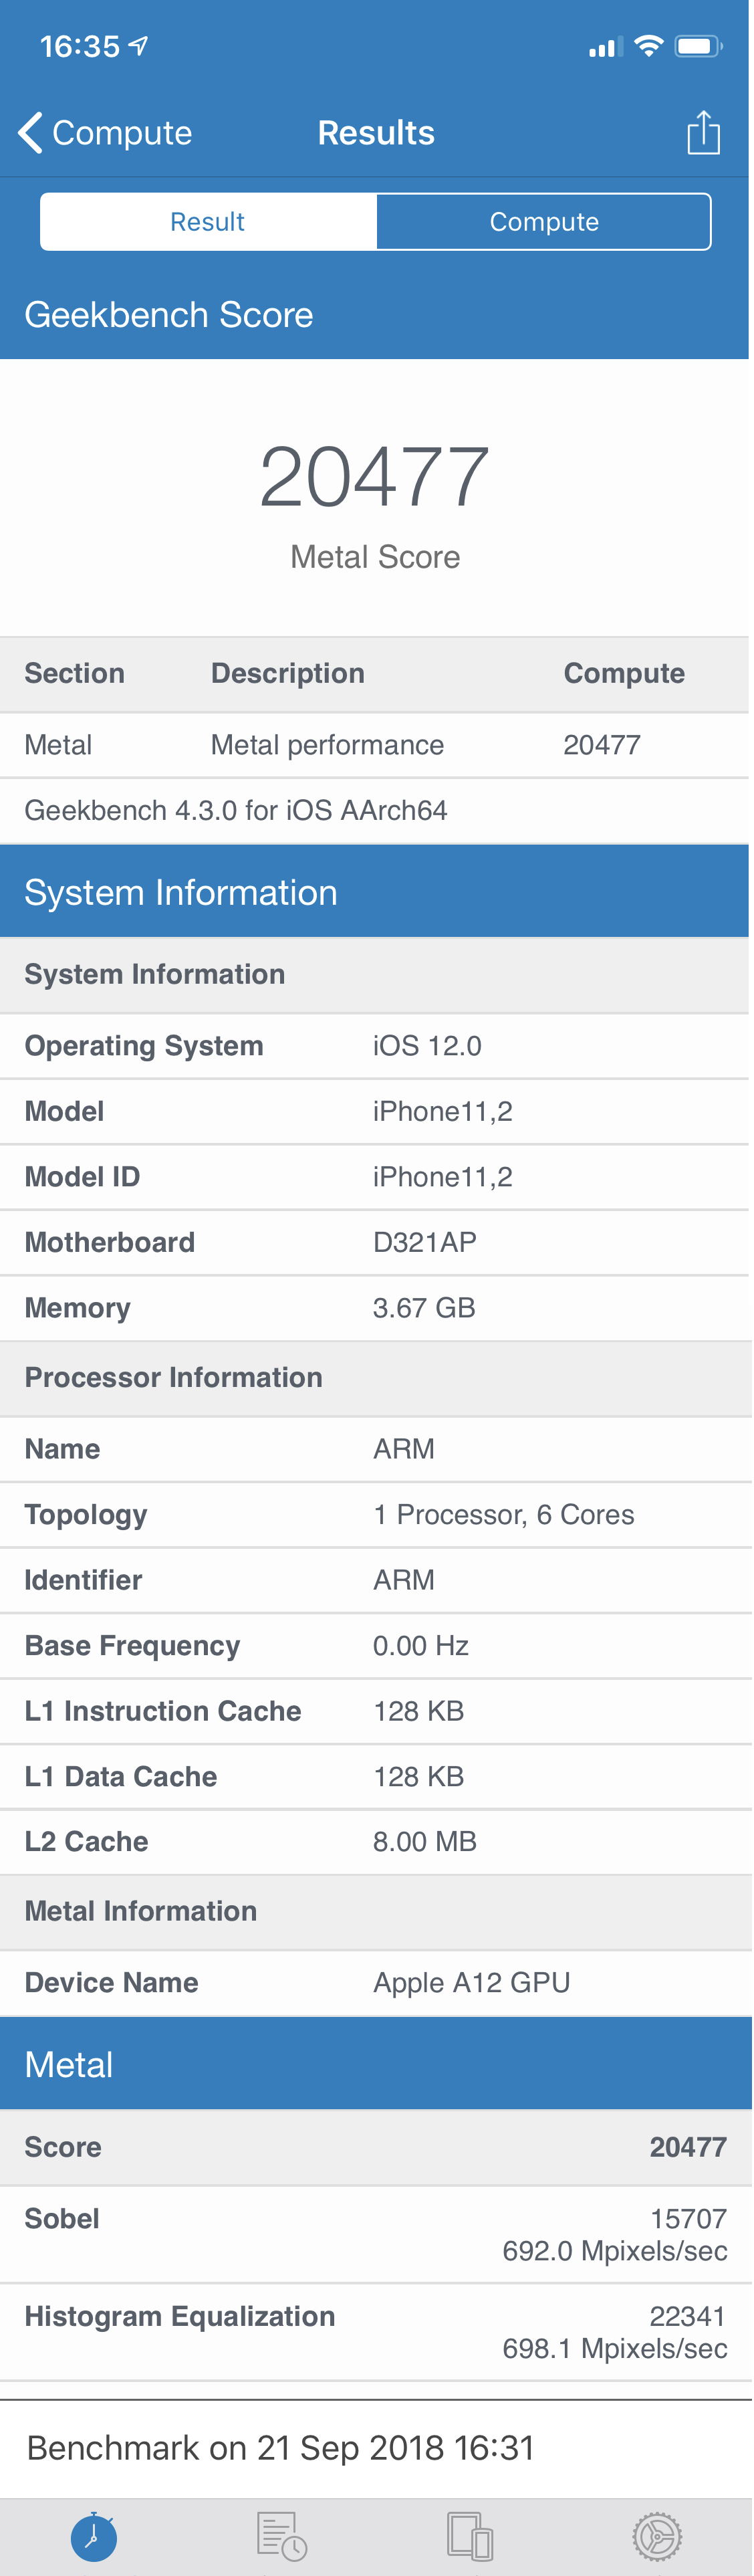Tap the motherboard value D321AP
This screenshot has width=754, height=2576.
pyautogui.click(x=425, y=1242)
